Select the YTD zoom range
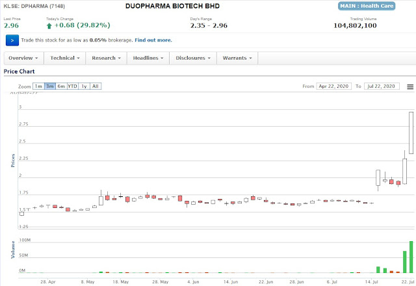 pyautogui.click(x=72, y=86)
